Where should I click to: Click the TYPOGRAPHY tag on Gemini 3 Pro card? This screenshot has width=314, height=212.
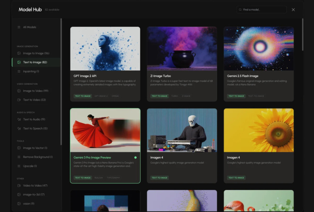coord(113,178)
